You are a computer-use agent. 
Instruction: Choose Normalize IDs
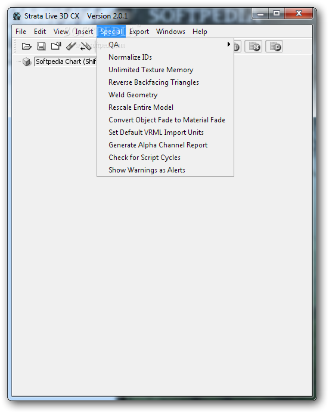point(166,57)
